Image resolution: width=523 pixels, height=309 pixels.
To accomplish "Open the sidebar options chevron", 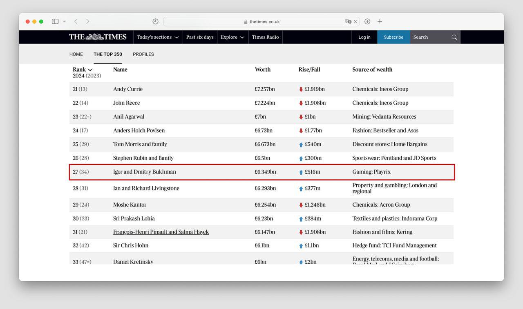I will 64,21.
